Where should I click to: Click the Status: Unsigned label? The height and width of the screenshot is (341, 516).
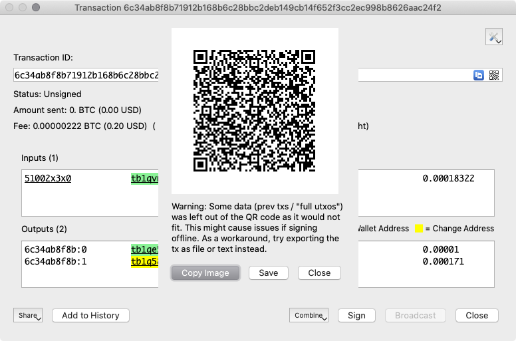pyautogui.click(x=47, y=94)
